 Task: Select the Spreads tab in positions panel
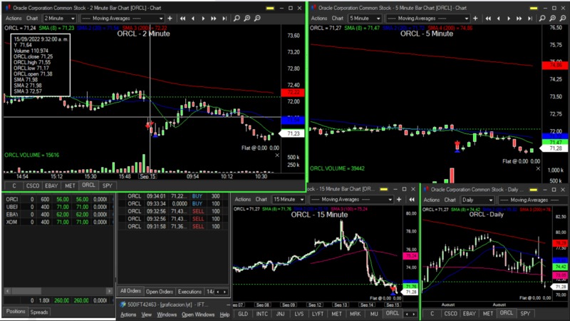coord(39,312)
